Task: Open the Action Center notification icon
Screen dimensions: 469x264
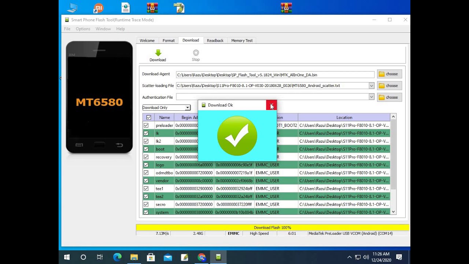Action: click(x=399, y=257)
